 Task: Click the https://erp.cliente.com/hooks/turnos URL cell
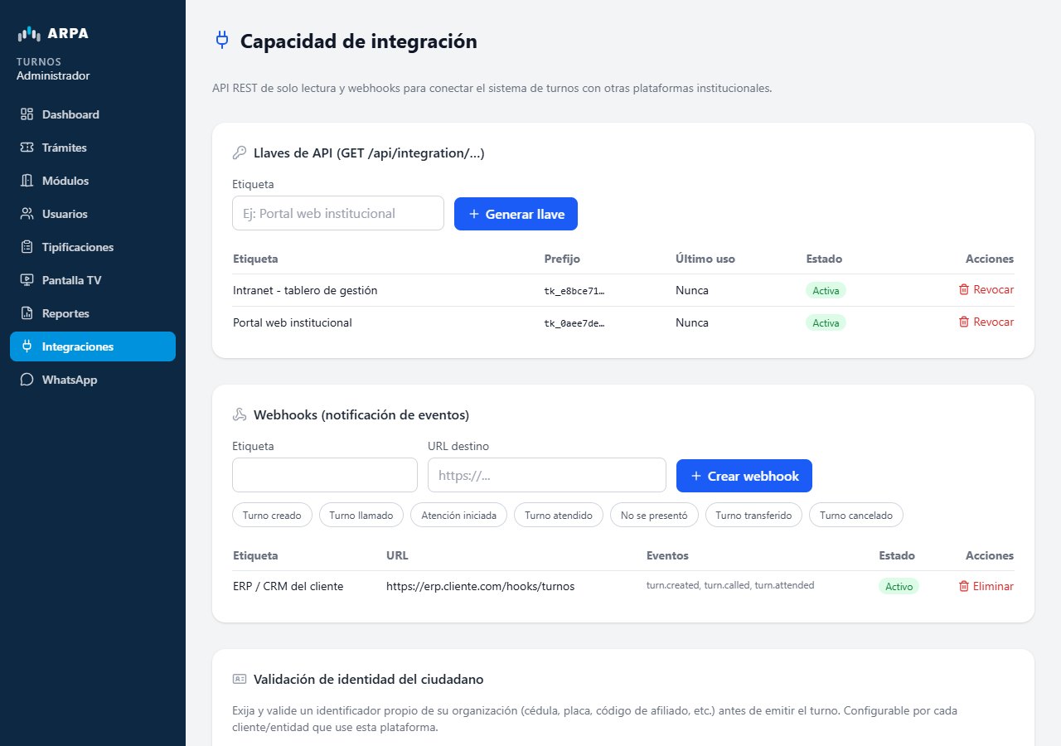coord(480,586)
